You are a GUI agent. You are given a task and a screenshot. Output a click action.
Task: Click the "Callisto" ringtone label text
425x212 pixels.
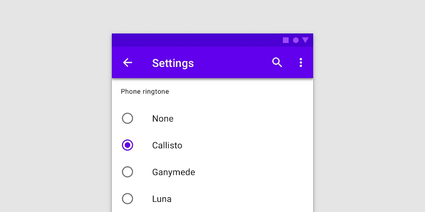(167, 145)
